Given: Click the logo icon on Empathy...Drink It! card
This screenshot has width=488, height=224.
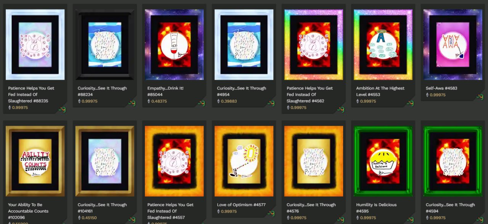Looking at the screenshot, I should [x=202, y=103].
